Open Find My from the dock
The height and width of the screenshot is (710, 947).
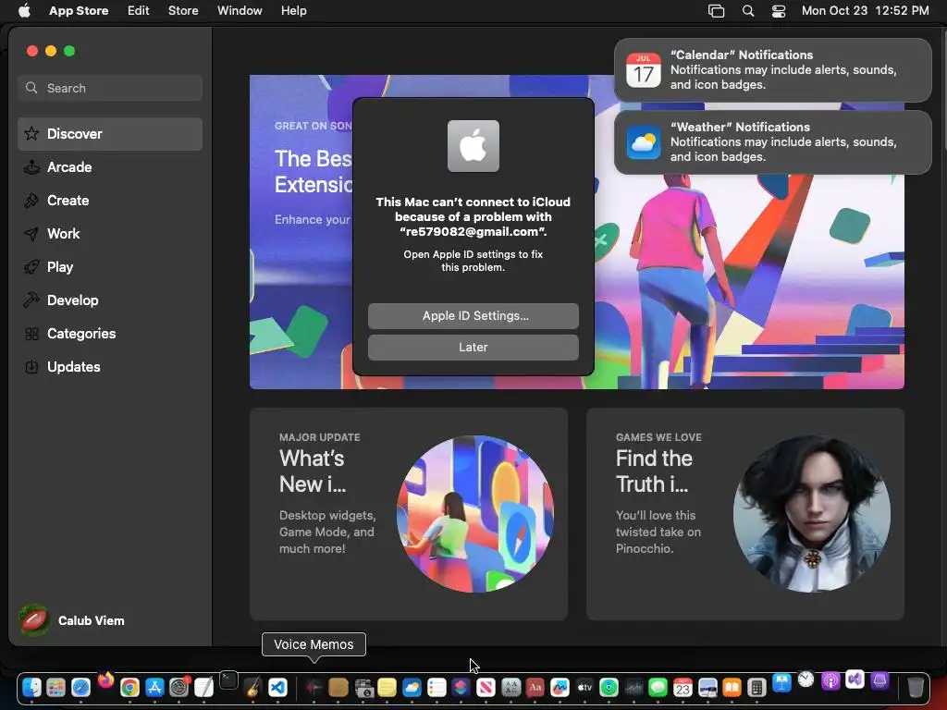[609, 687]
